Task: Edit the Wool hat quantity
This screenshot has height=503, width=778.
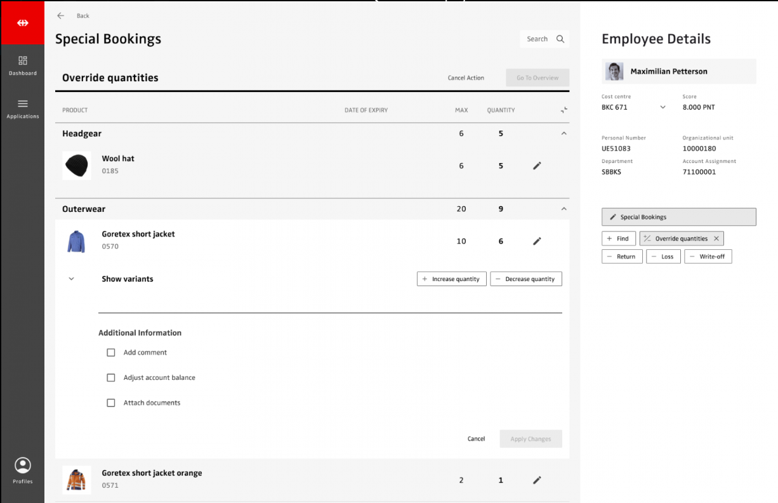Action: coord(537,166)
